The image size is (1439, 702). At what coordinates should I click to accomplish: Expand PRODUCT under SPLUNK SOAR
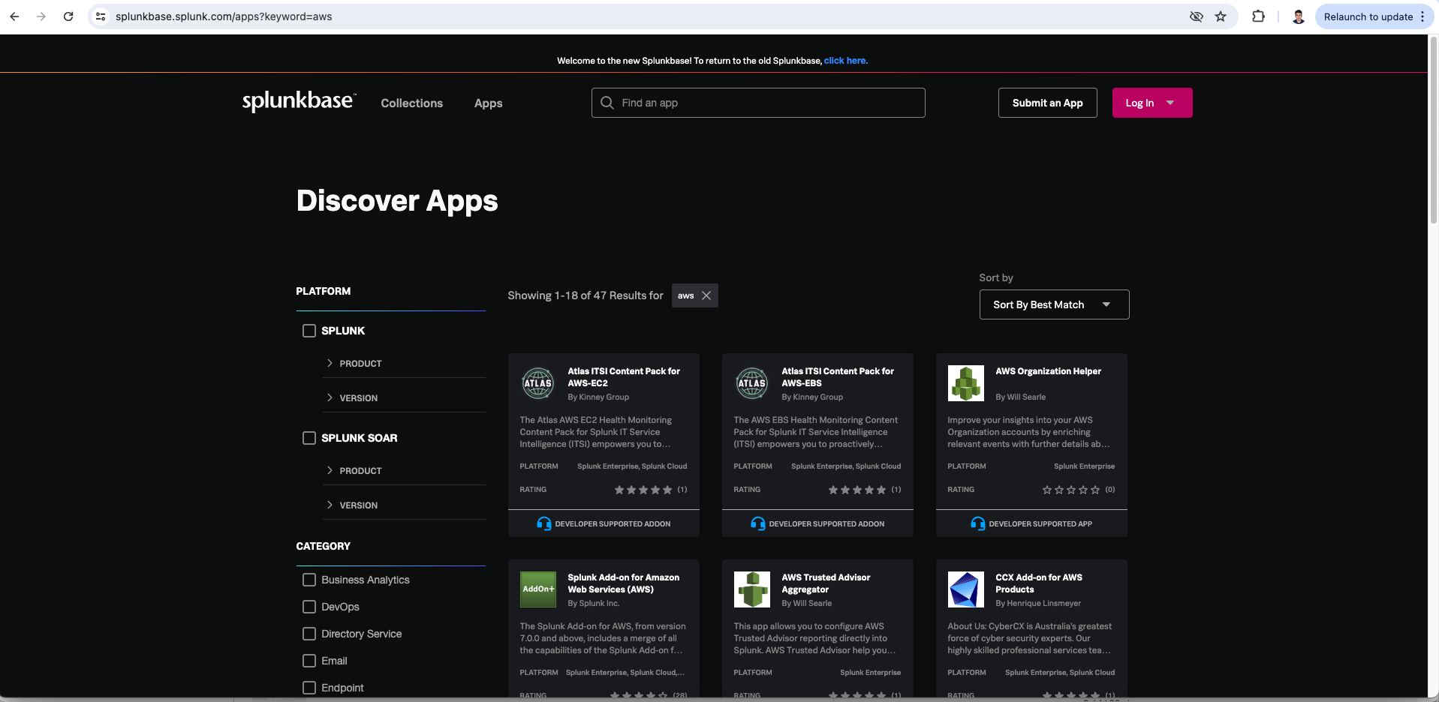tap(404, 470)
